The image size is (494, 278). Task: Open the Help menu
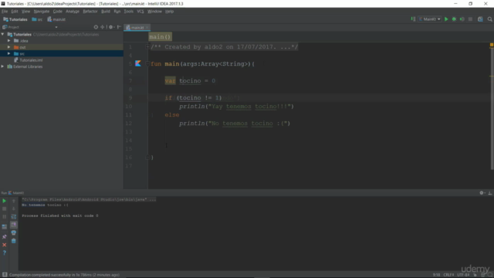tap(170, 12)
